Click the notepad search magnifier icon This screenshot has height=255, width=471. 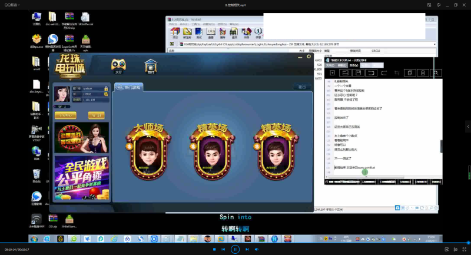[x=435, y=73]
